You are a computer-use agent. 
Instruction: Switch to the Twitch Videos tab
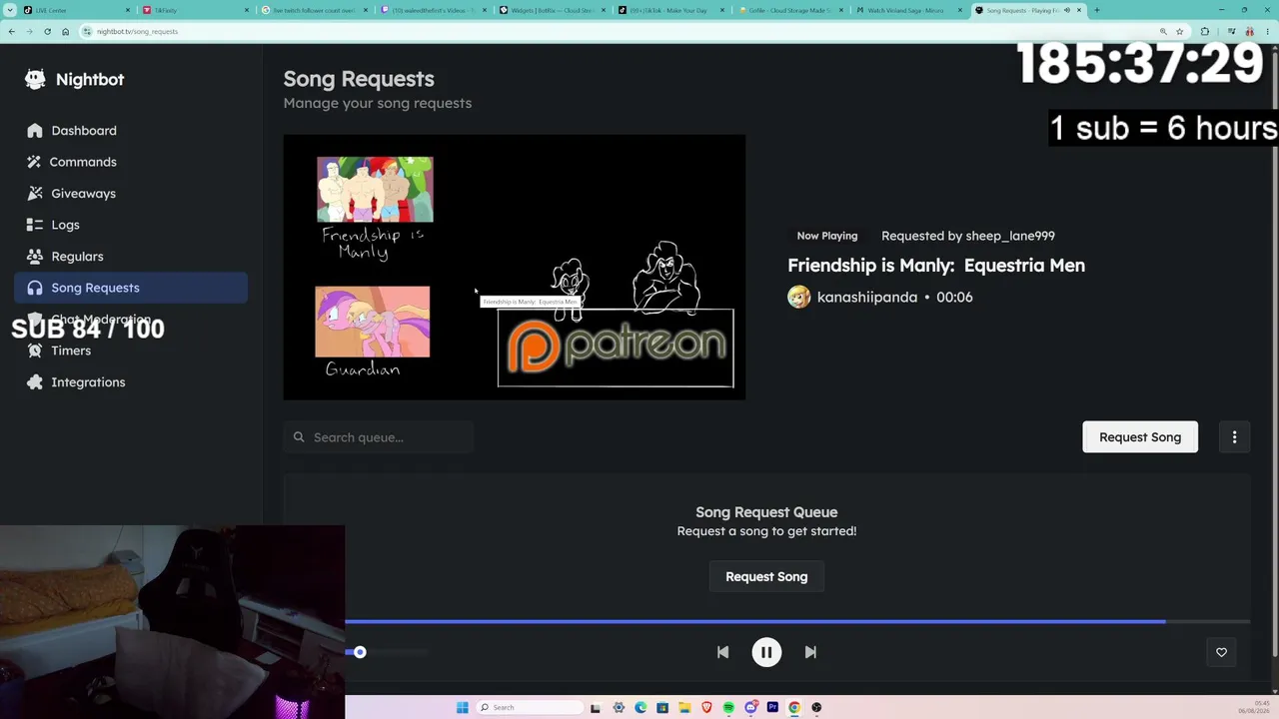click(x=433, y=10)
